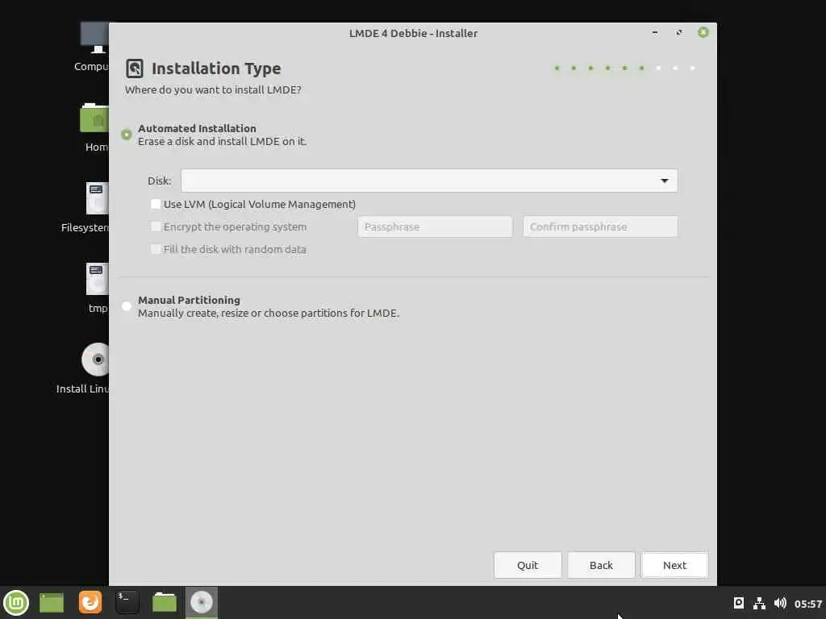The image size is (826, 619).
Task: Enable Use LVM checkbox
Action: [x=156, y=204]
